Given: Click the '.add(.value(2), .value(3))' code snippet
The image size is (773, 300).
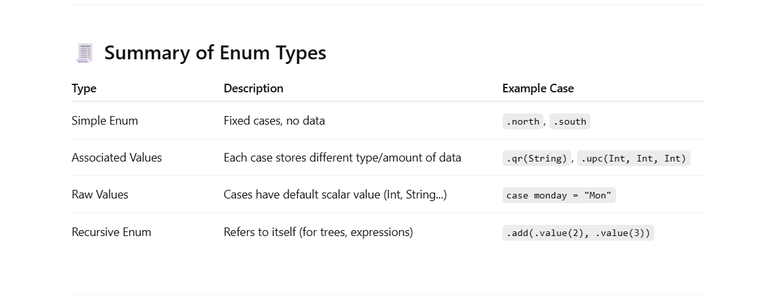Looking at the screenshot, I should click(578, 233).
